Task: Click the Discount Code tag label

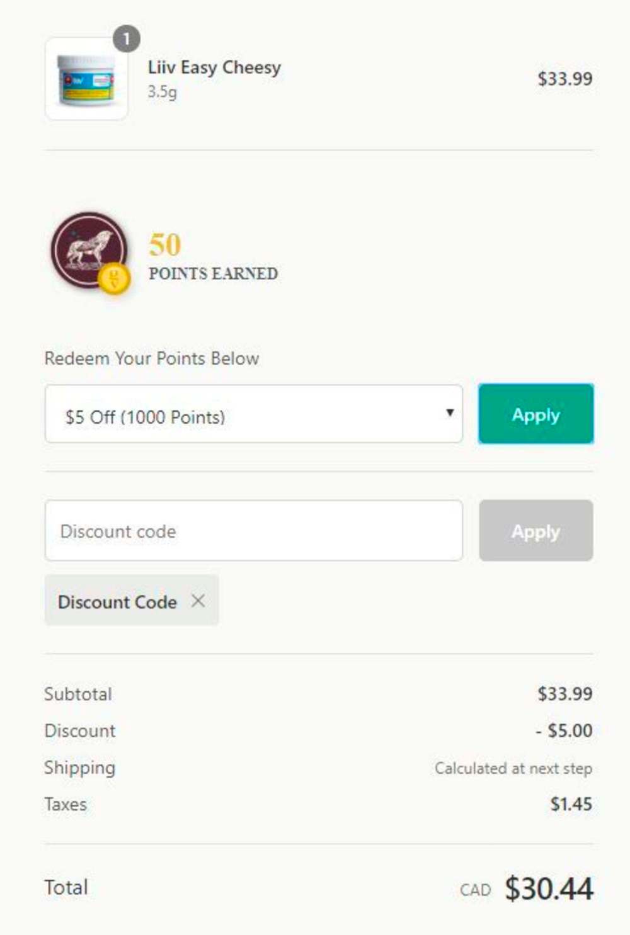Action: point(117,602)
